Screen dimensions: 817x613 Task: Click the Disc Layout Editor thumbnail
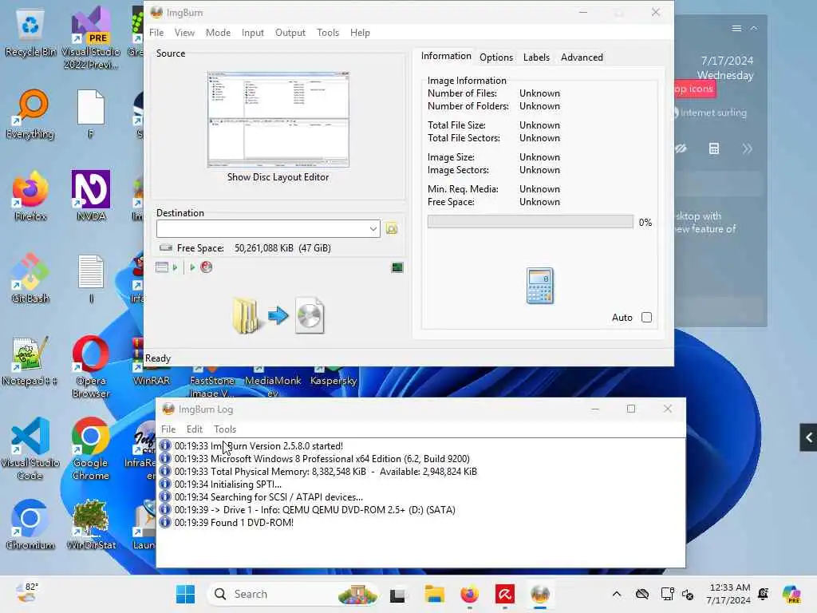pos(278,120)
